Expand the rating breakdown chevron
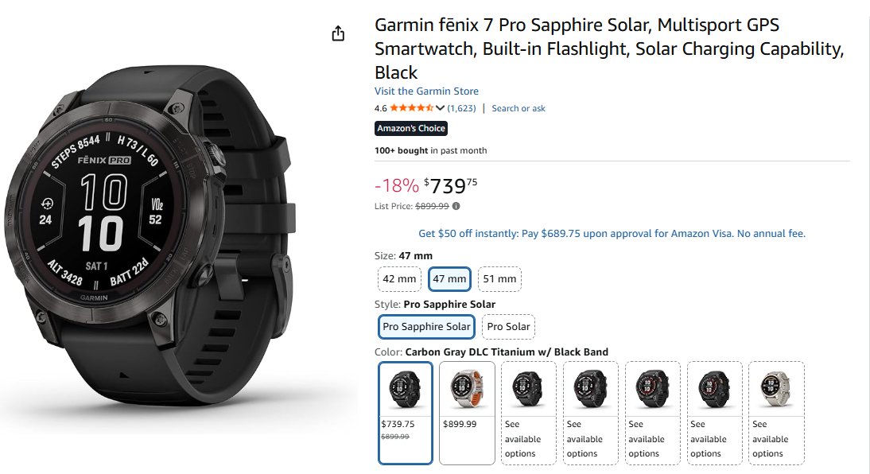This screenshot has width=870, height=474. click(440, 108)
